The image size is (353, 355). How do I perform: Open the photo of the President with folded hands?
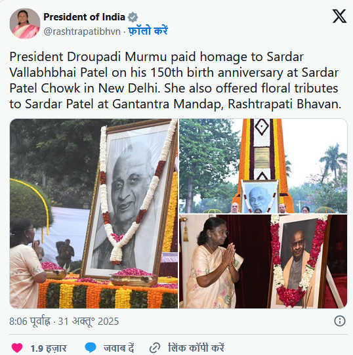point(263,262)
